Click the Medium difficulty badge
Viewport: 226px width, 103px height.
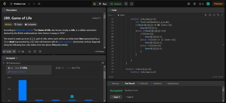(8, 24)
